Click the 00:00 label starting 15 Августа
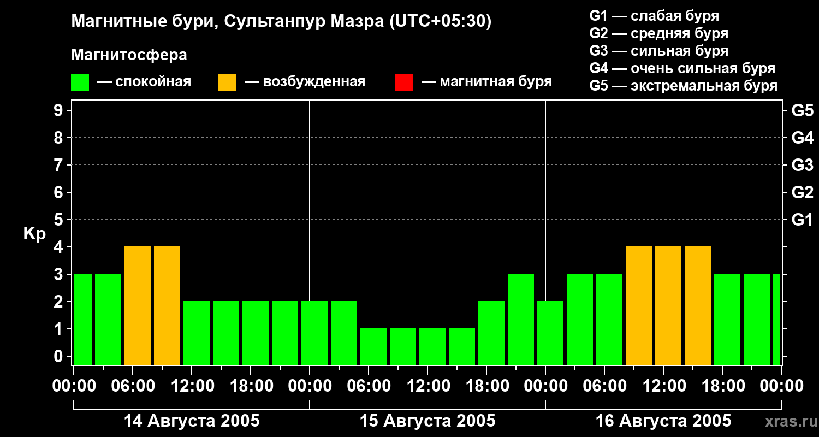Screen dimensions: 819x437 click(310, 386)
